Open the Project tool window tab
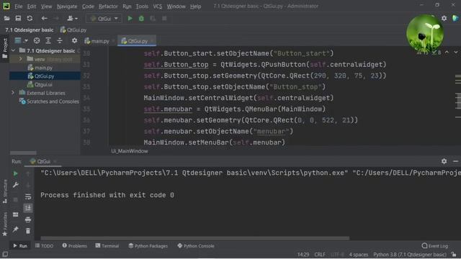 click(5, 48)
